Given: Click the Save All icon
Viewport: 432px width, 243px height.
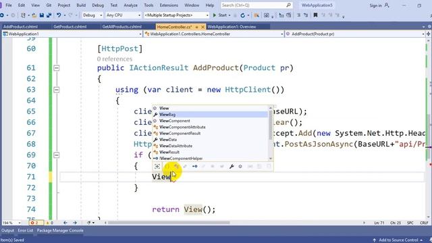Looking at the screenshot, I should click(49, 16).
